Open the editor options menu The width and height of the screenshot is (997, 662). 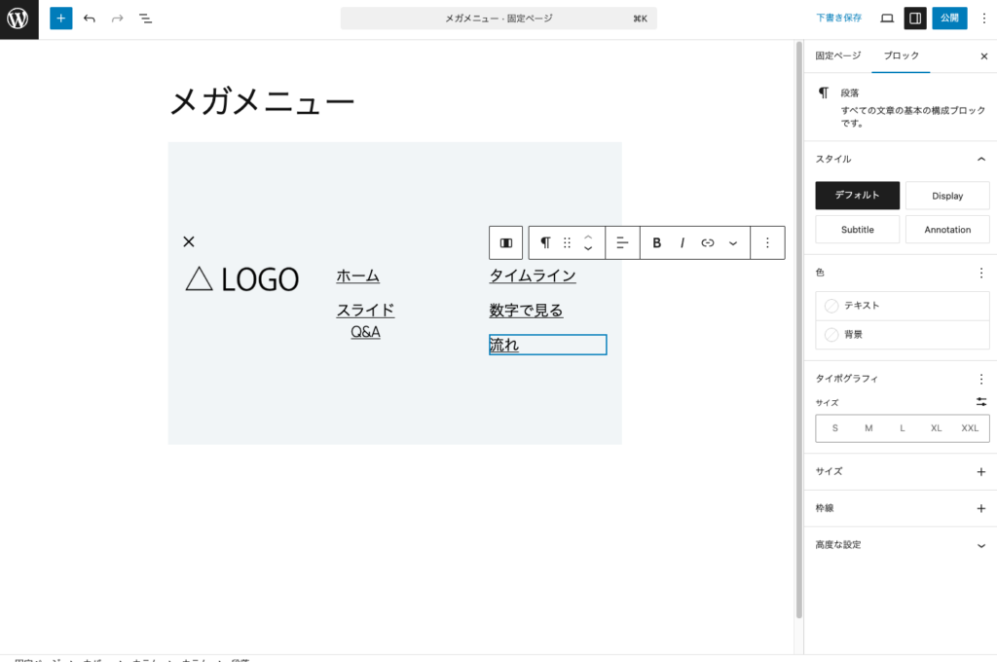point(984,18)
